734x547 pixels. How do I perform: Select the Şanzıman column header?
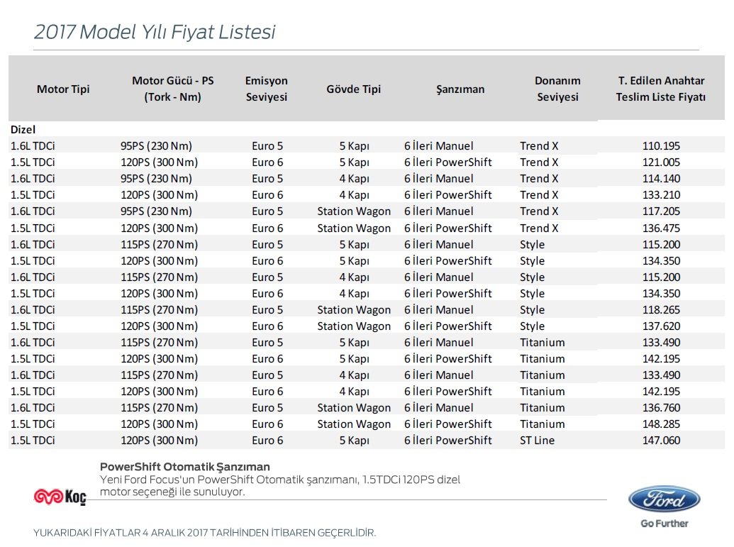(x=460, y=89)
